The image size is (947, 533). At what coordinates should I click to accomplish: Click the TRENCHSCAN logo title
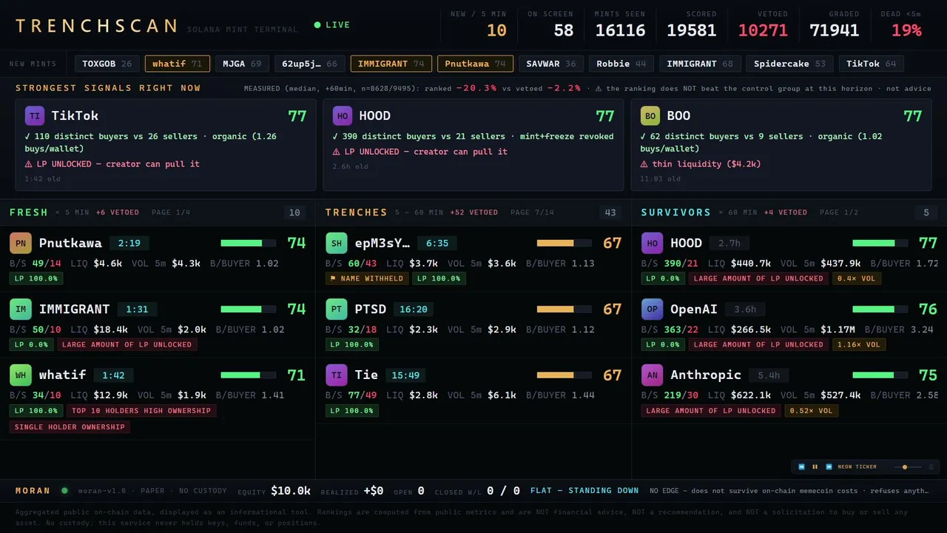tap(97, 26)
